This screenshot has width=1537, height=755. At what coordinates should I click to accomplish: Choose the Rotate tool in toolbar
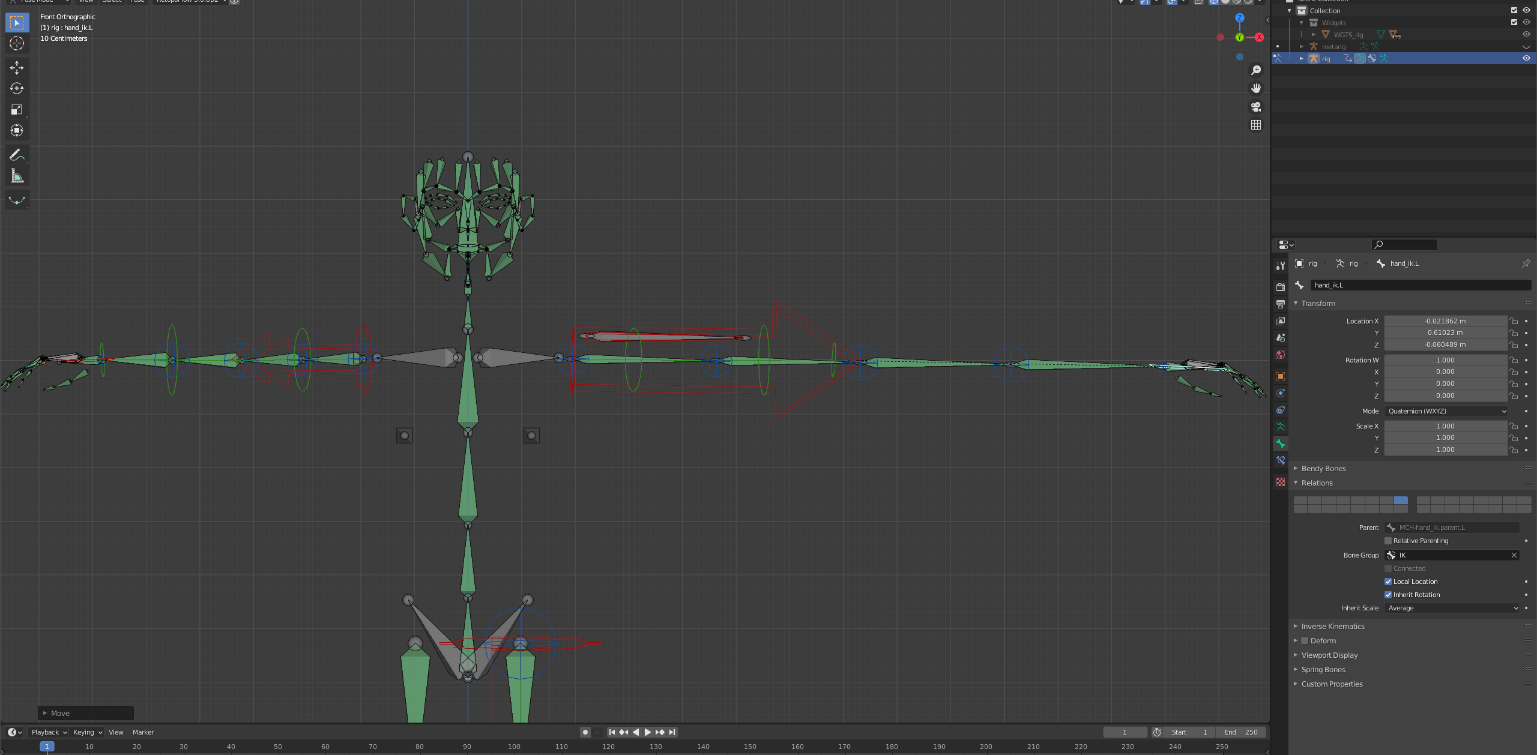[x=17, y=88]
